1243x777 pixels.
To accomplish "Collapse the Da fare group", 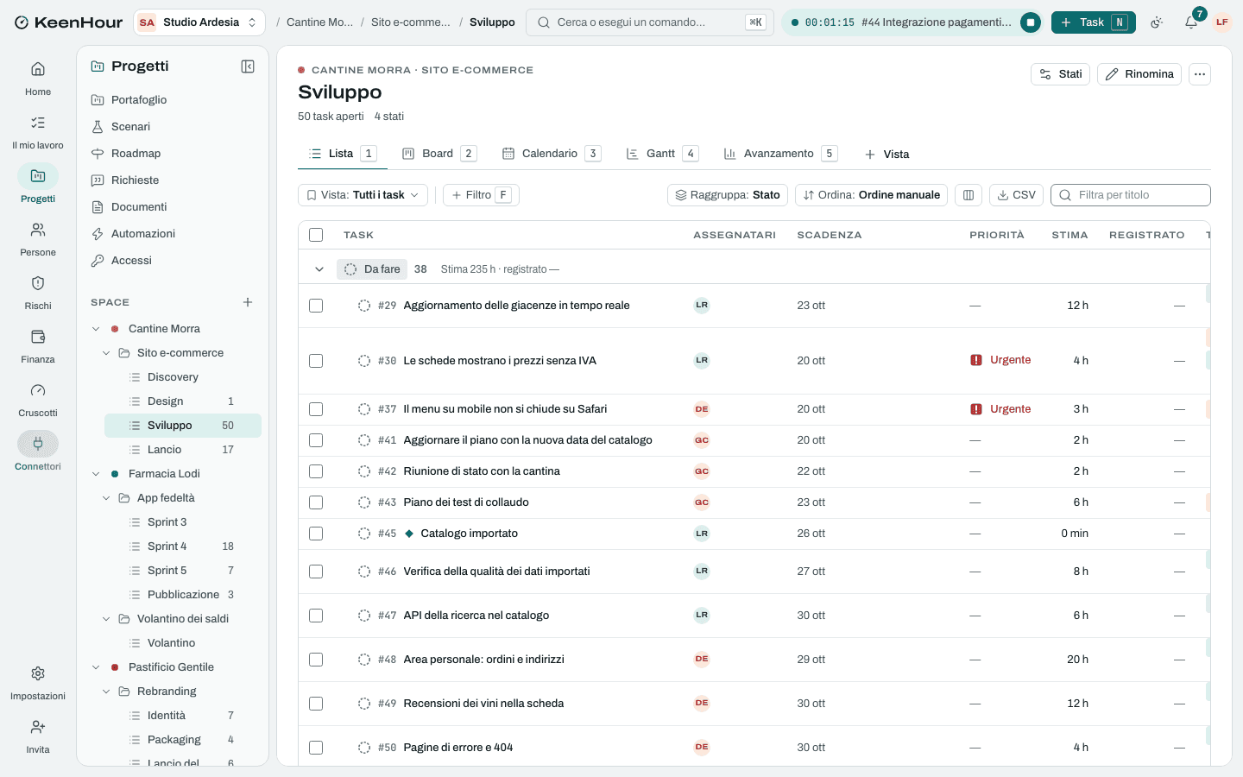I will tap(319, 269).
